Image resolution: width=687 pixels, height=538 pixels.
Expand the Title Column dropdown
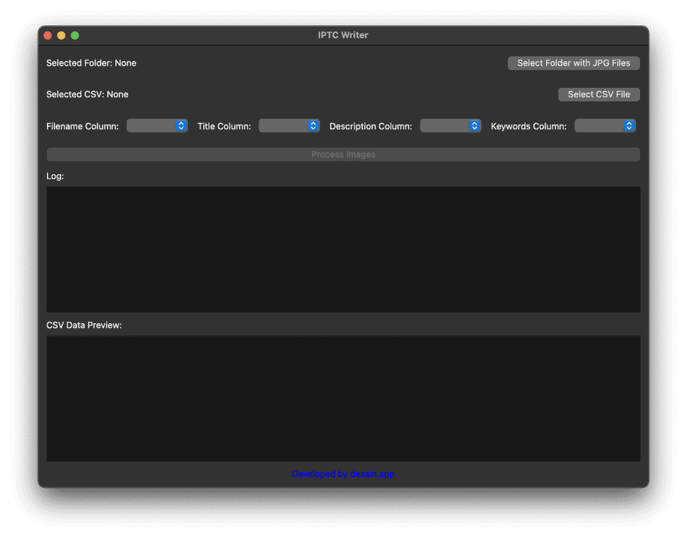point(289,125)
